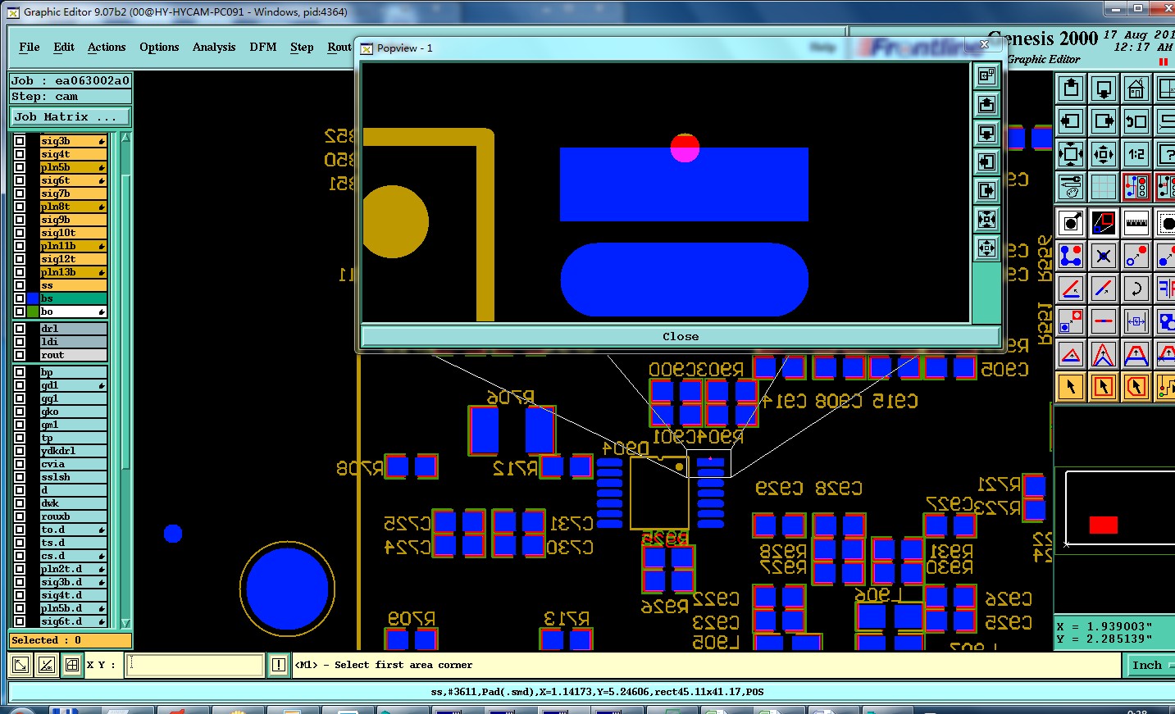Open the File menu
The height and width of the screenshot is (714, 1175).
click(30, 47)
